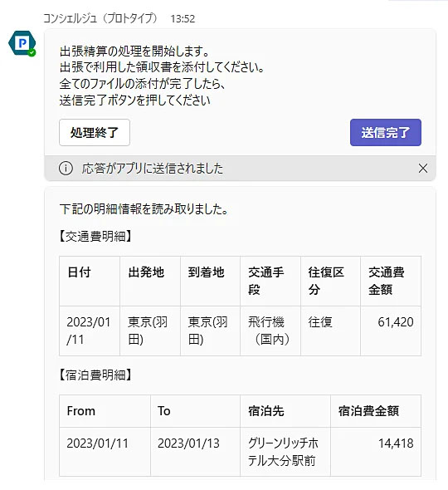Image resolution: width=448 pixels, height=490 pixels.
Task: Dismiss the 応答がアプリに送信されました notification
Action: point(423,168)
